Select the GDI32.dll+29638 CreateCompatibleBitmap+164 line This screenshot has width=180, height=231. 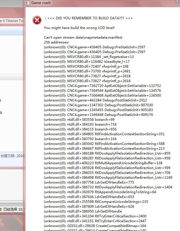tap(95, 226)
